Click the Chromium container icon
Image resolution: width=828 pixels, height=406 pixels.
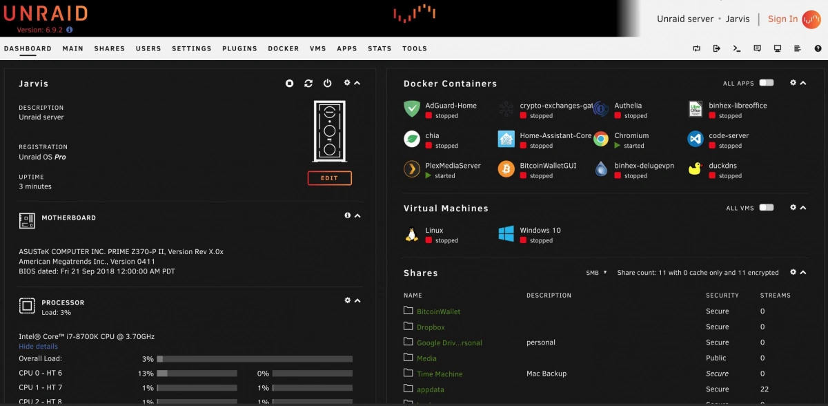click(601, 139)
